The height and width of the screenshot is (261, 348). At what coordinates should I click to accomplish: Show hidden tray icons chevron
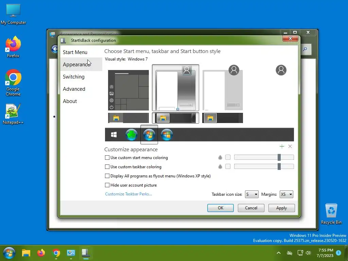click(x=279, y=253)
